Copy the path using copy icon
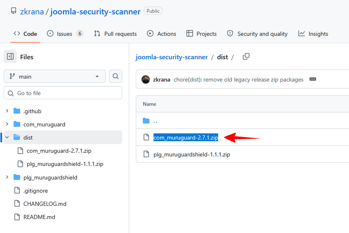This screenshot has width=349, height=233. coord(246,56)
